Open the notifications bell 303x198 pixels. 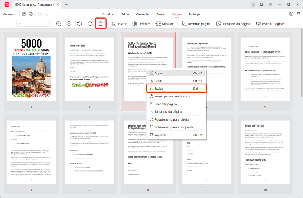pos(261,5)
